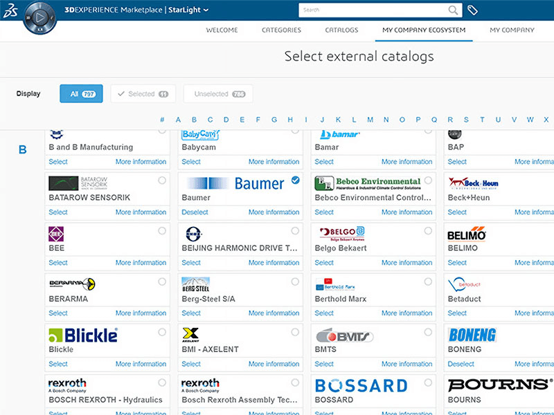Show only Selected catalogs
The image size is (554, 415).
[143, 94]
